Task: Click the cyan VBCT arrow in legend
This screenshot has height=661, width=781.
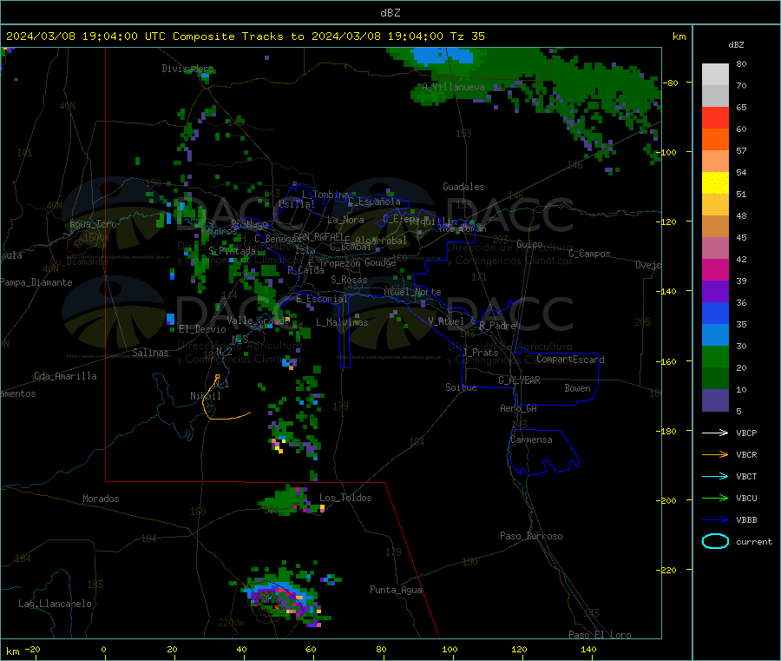Action: tap(715, 476)
